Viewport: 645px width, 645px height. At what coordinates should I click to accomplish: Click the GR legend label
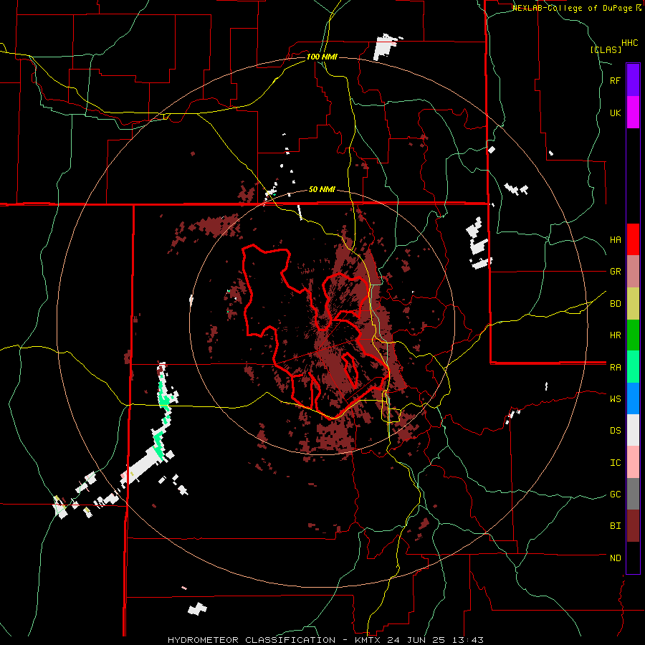point(615,272)
